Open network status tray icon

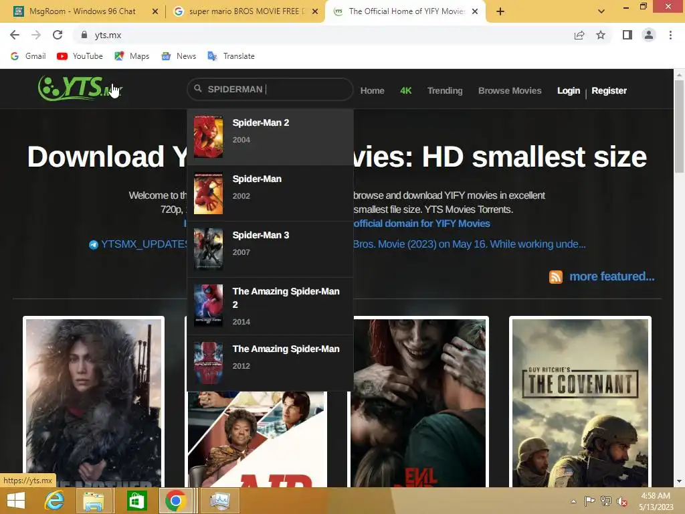tap(606, 501)
